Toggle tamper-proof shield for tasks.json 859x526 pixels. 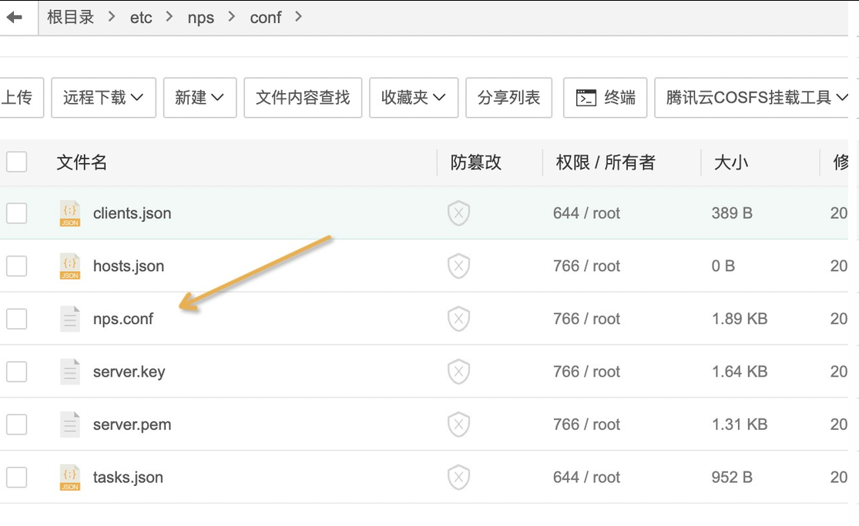point(458,477)
